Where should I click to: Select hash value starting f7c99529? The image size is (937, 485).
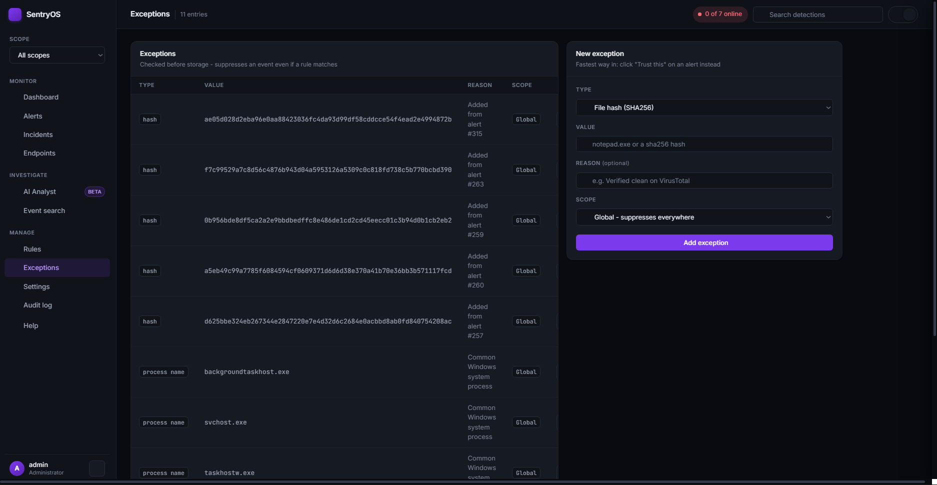click(328, 170)
